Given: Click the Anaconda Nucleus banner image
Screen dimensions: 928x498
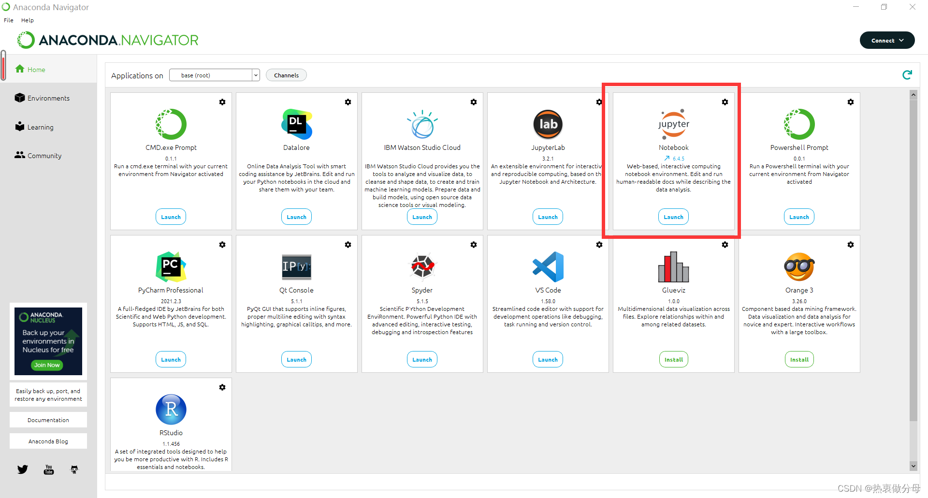Looking at the screenshot, I should point(48,341).
